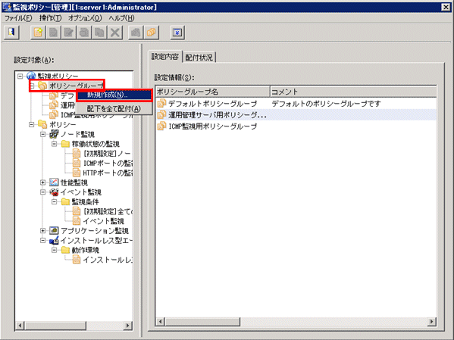
Task: Select the 性能監視 chart icon in tree
Action: [x=54, y=182]
